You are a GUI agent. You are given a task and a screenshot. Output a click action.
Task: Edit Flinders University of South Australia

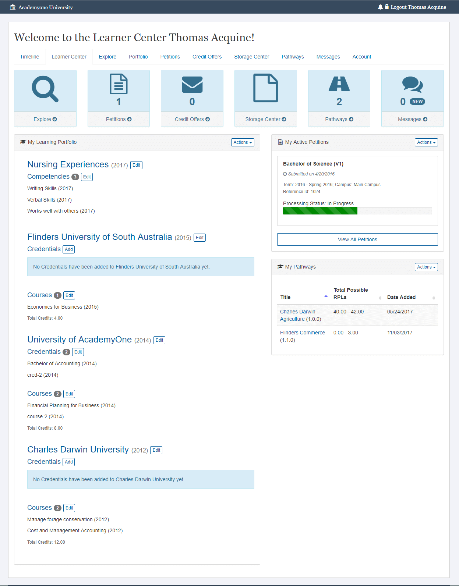tap(200, 238)
